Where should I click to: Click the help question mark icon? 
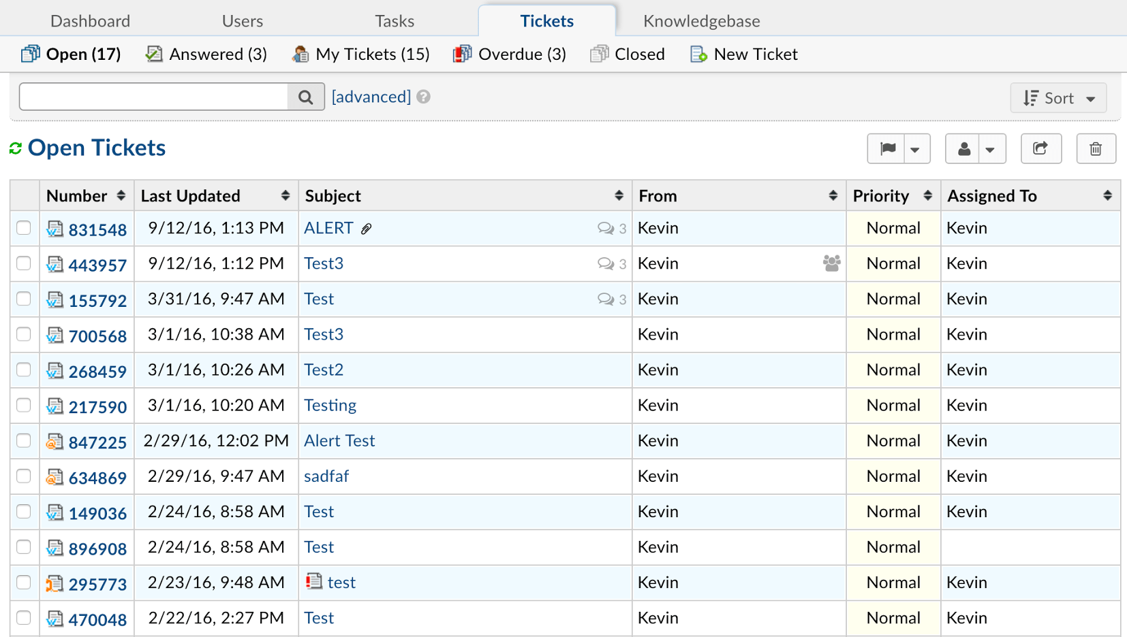tap(424, 97)
